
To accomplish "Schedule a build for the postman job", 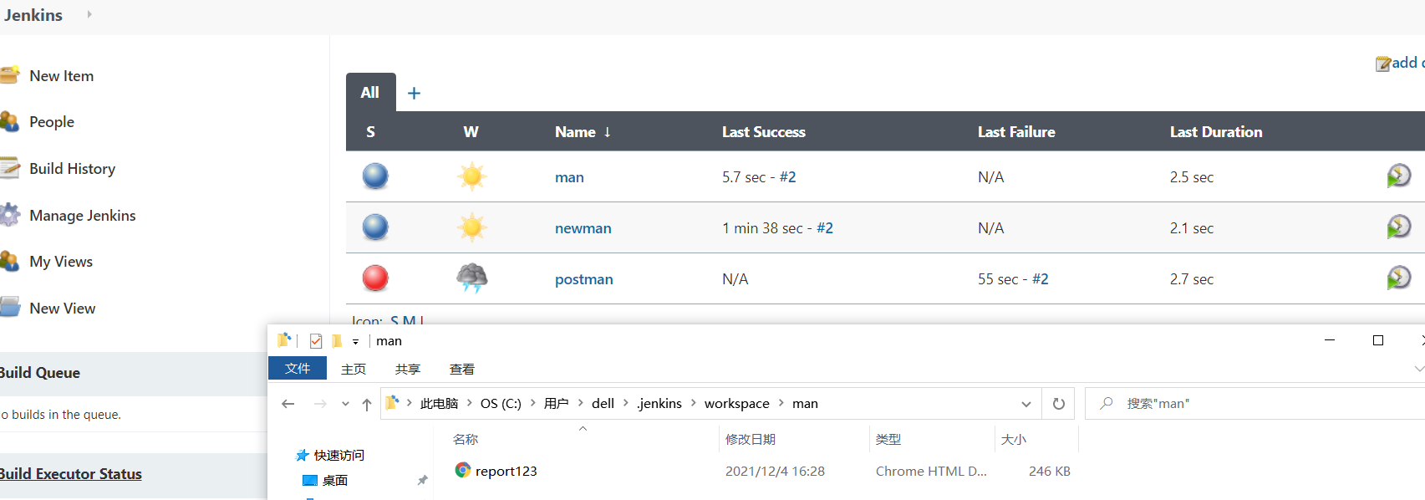I will tap(1398, 278).
